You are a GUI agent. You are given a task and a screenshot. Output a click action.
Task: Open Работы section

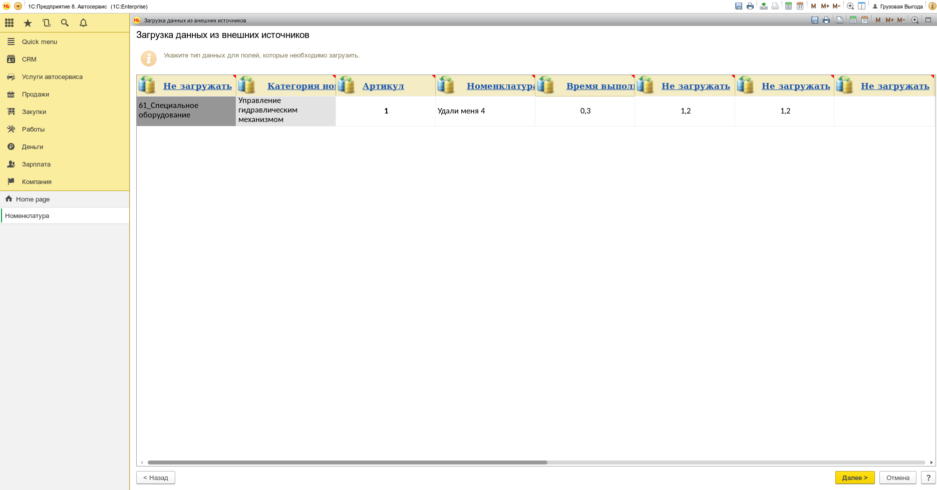click(x=65, y=129)
